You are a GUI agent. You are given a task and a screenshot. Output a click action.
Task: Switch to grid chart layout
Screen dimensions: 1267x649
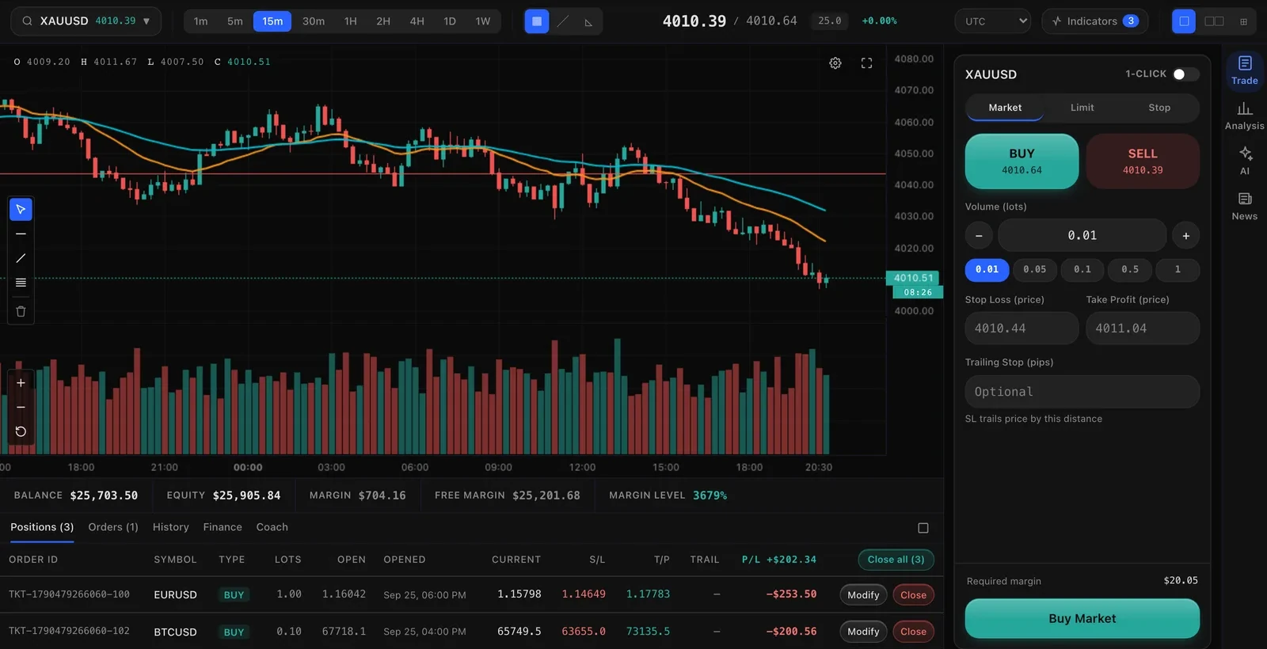1243,21
